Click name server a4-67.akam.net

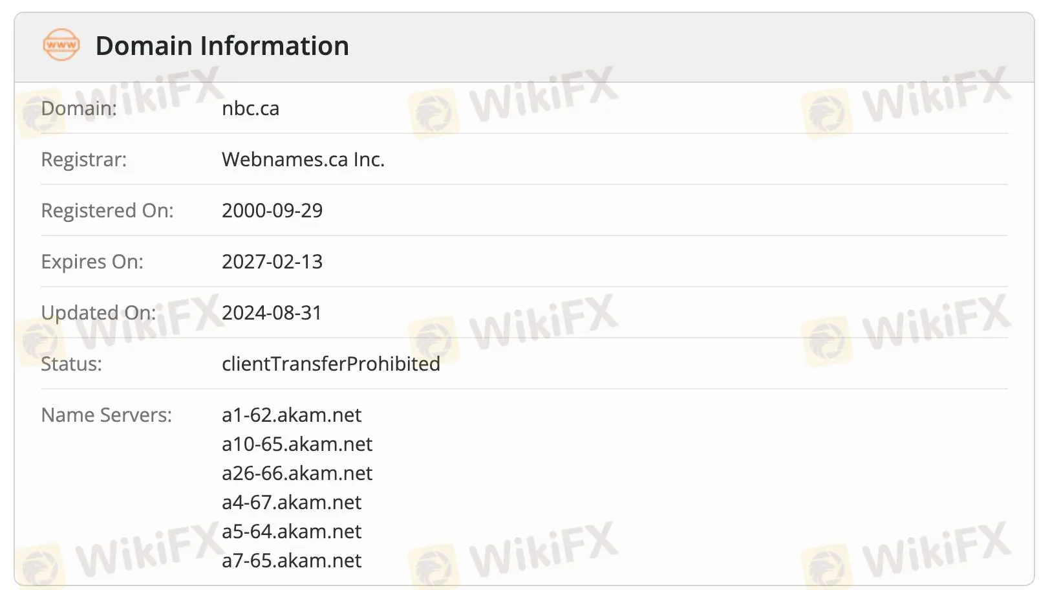291,502
